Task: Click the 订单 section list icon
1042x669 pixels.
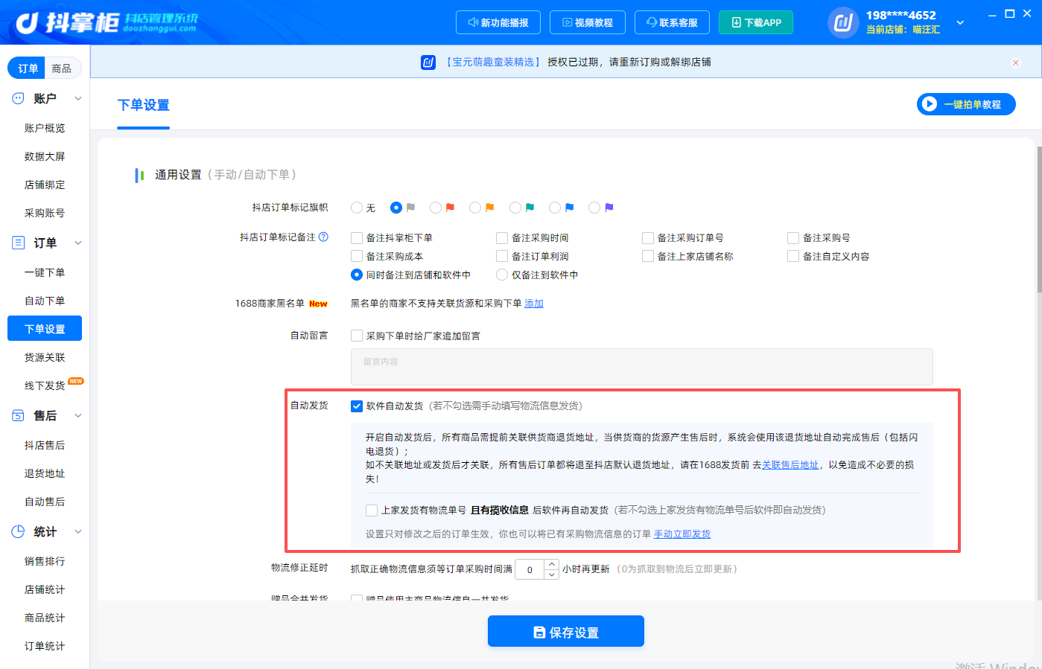Action: click(x=18, y=243)
